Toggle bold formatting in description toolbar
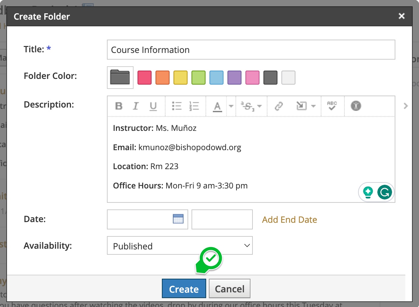 coord(119,106)
